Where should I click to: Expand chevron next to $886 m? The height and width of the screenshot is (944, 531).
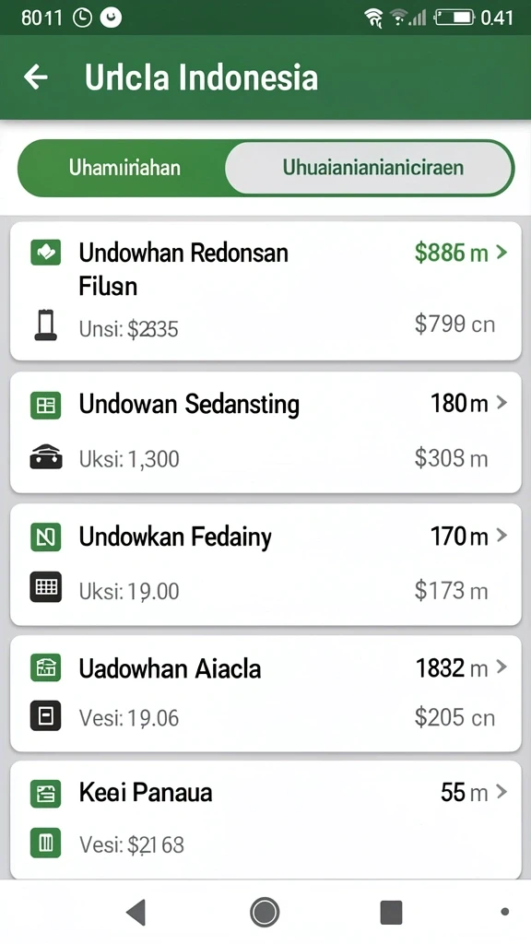point(501,253)
